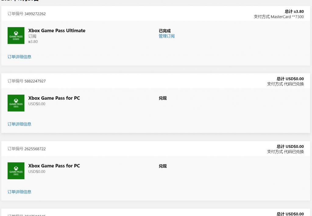Open 订单详细信息 for order 2625568722

click(19, 192)
